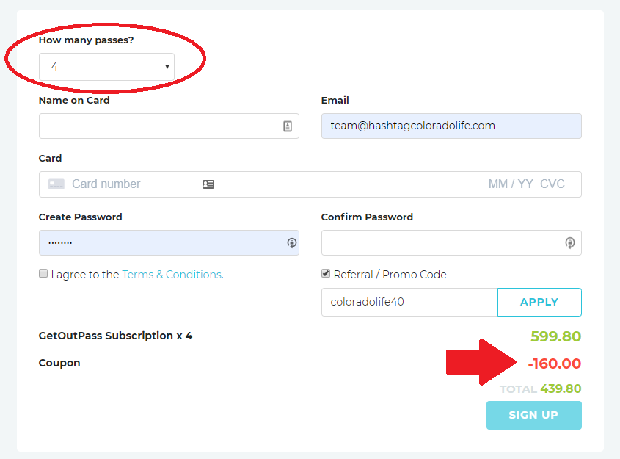Uncheck the Referral / Promo Code checkbox
The image size is (620, 459).
click(326, 273)
